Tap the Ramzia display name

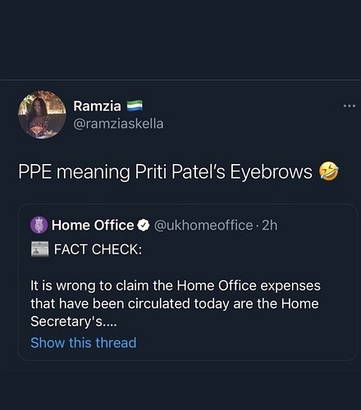click(97, 106)
